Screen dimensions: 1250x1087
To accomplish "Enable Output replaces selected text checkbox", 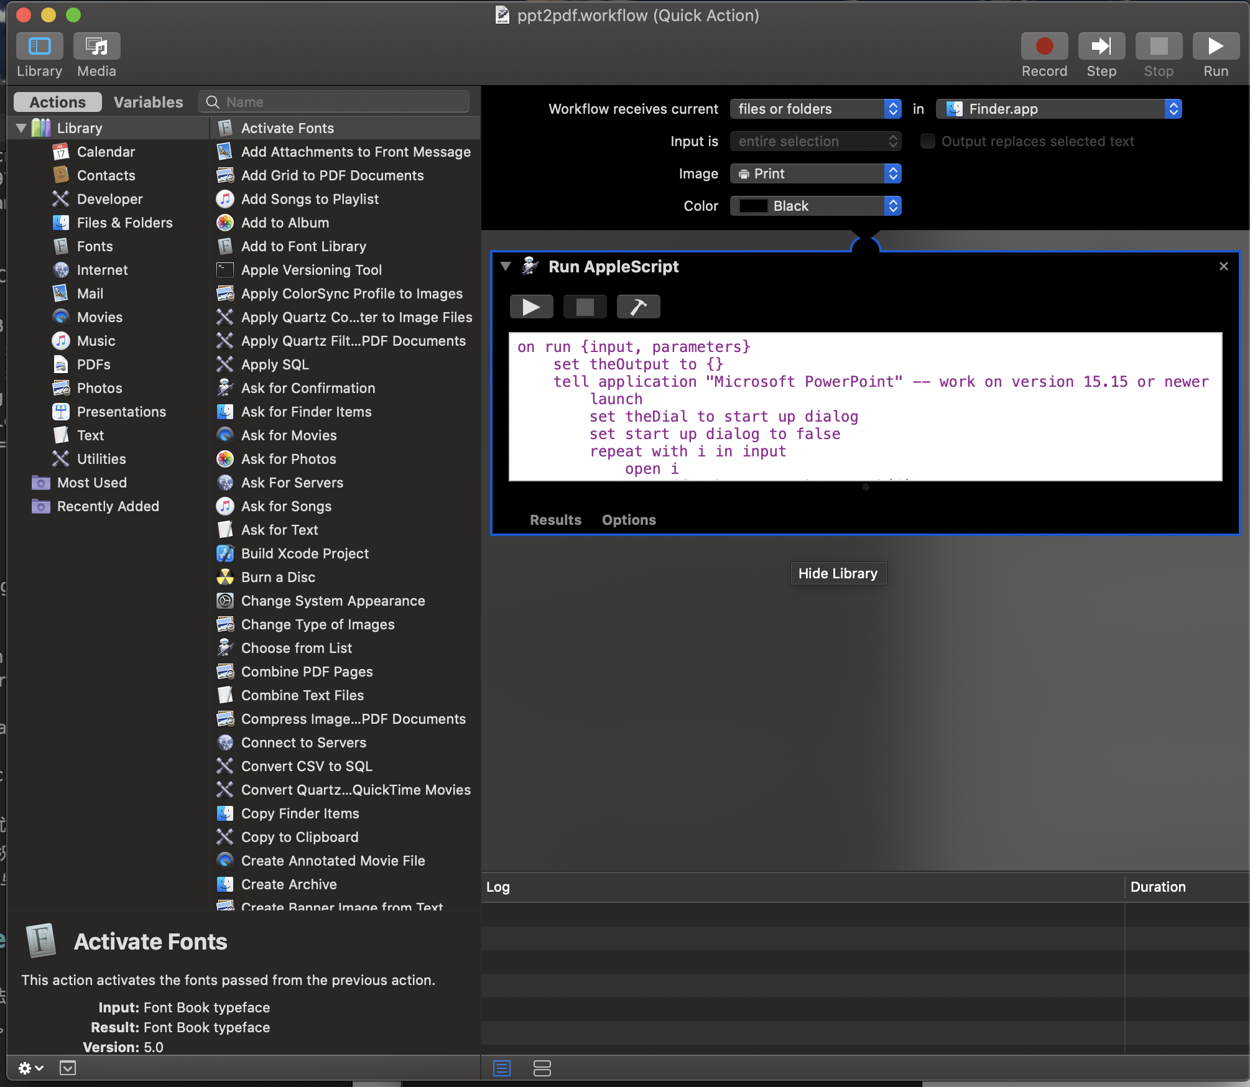I will (x=927, y=141).
